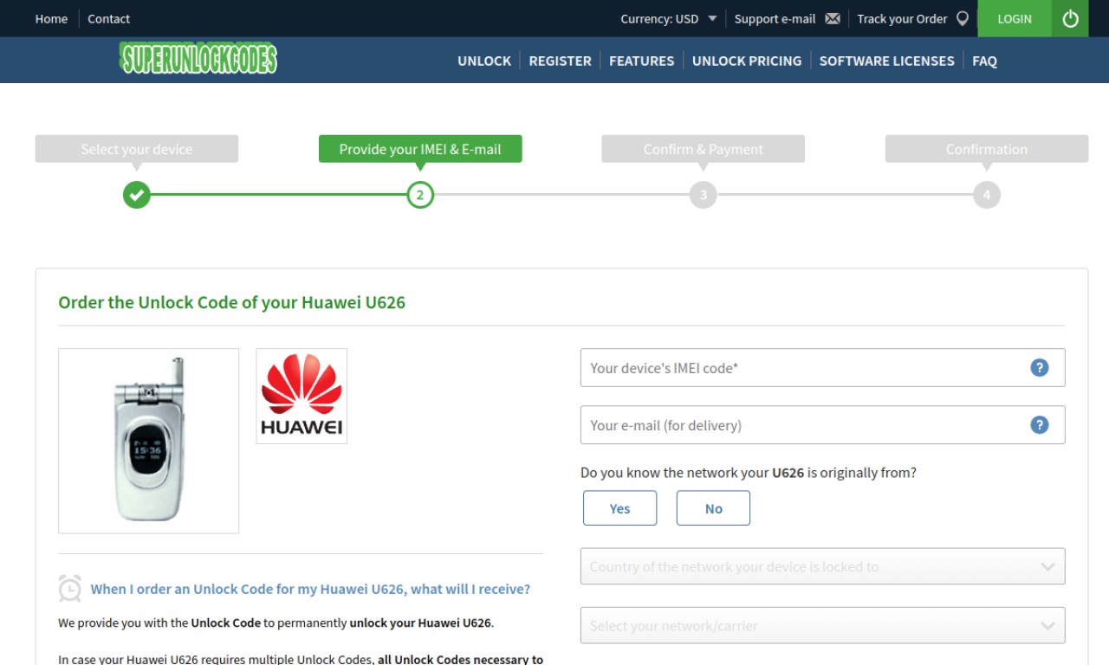This screenshot has width=1109, height=665.
Task: Click the Confirmation step label
Action: (987, 149)
